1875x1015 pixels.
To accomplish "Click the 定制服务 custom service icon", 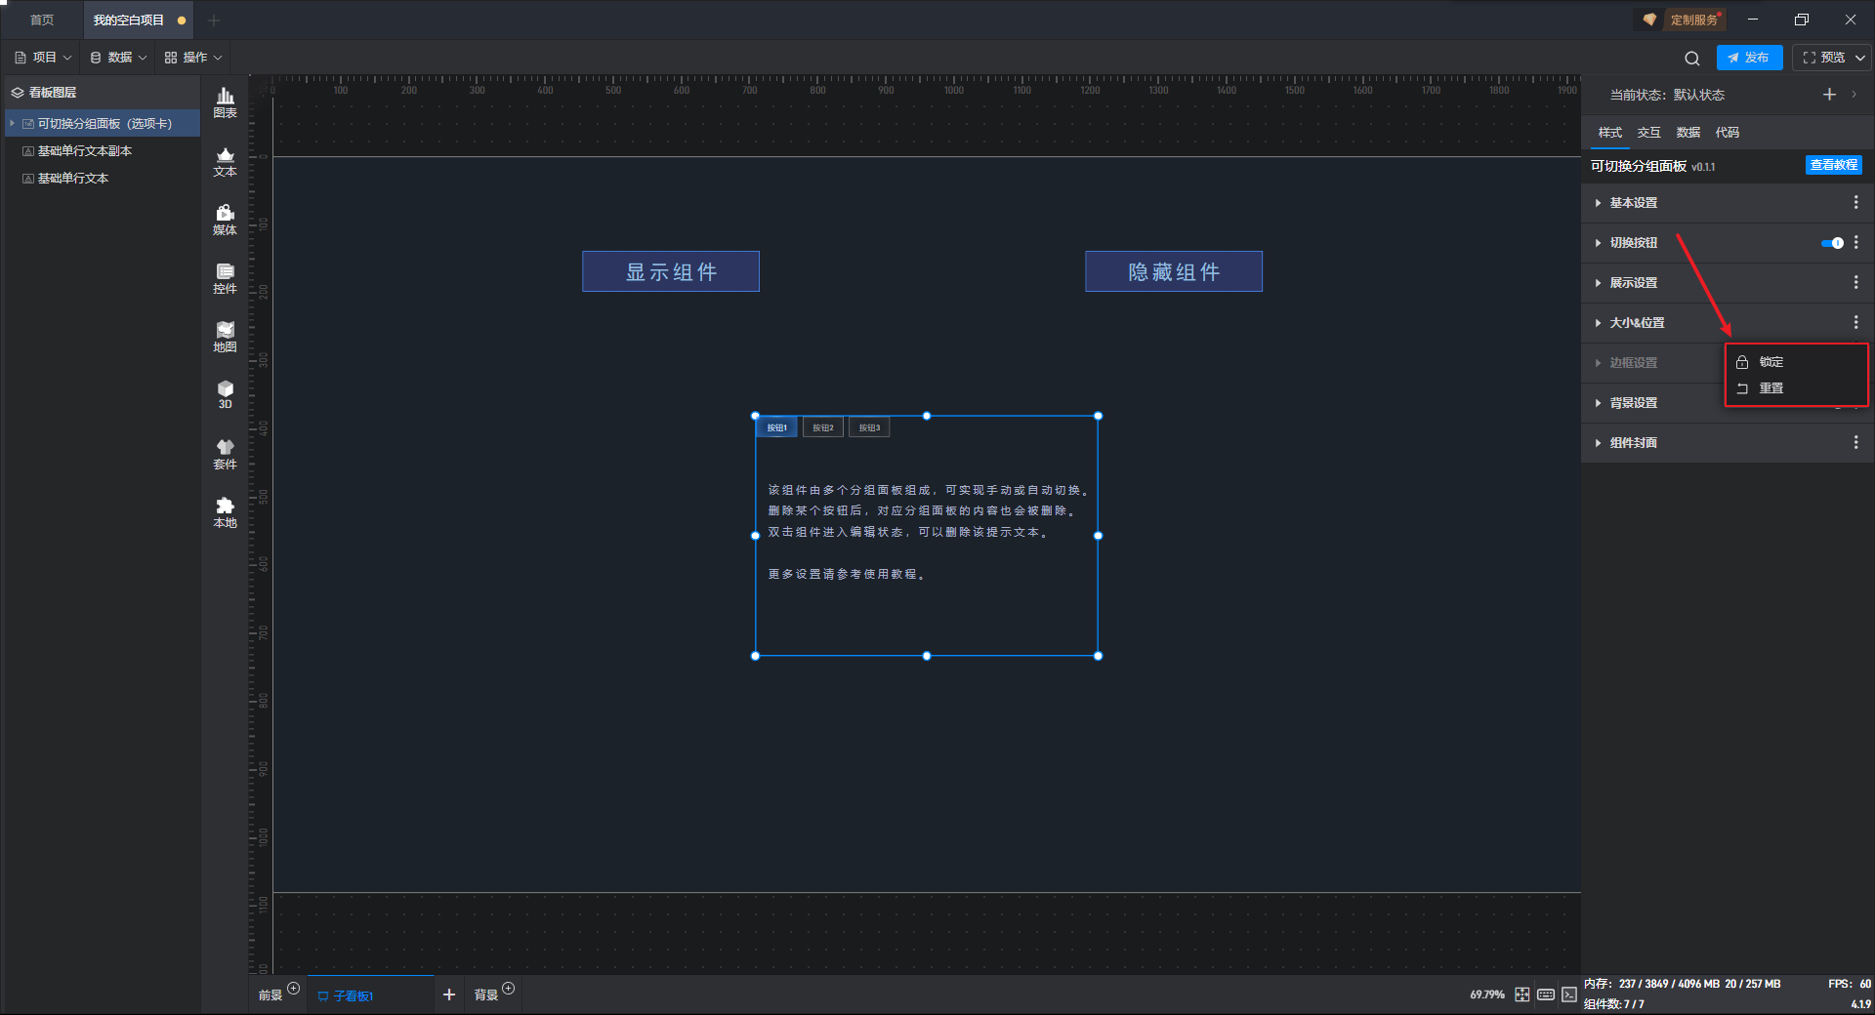I will click(x=1649, y=20).
